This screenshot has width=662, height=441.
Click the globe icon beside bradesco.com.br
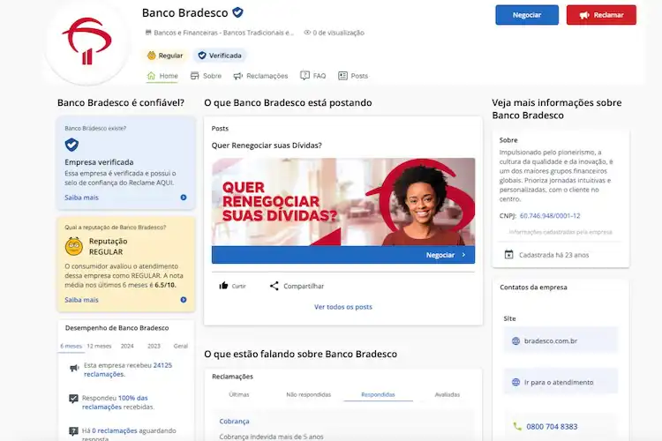(516, 341)
